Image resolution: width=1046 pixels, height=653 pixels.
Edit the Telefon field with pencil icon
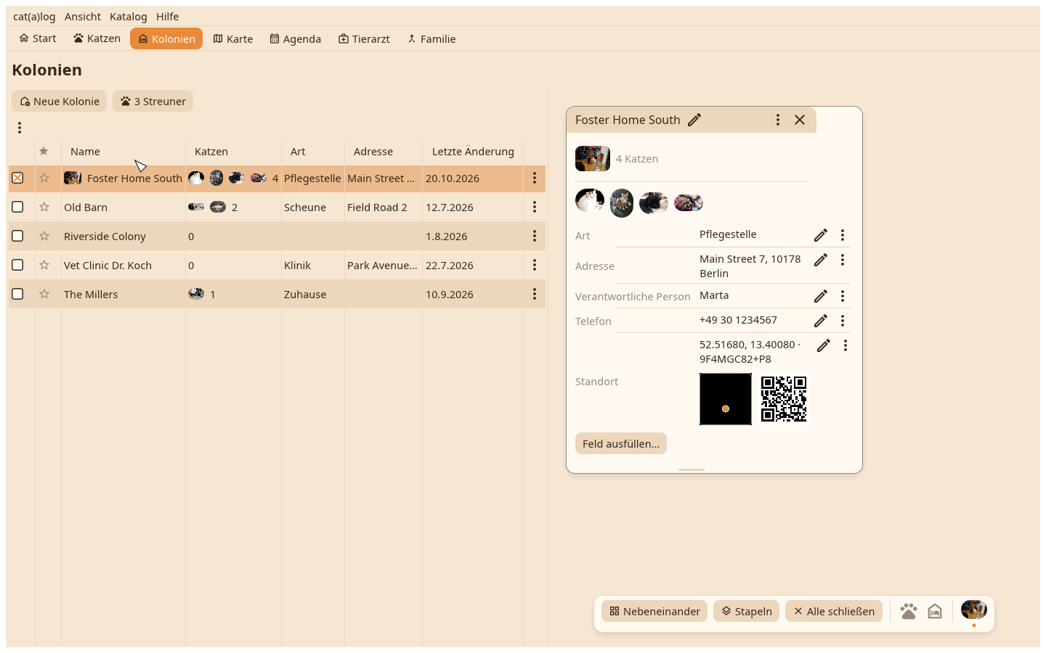pos(821,321)
